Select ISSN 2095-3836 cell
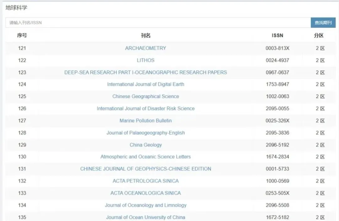339x221 pixels. pos(277,133)
